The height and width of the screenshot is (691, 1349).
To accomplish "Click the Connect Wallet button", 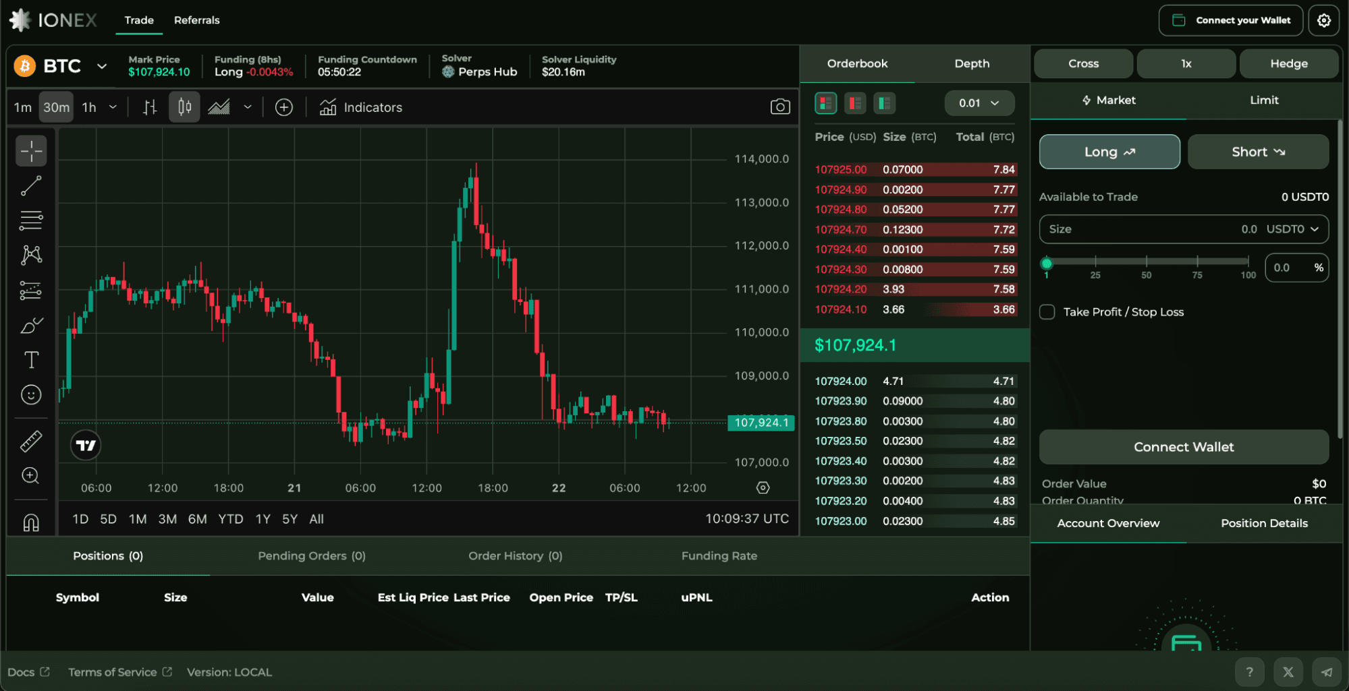I will pos(1184,447).
